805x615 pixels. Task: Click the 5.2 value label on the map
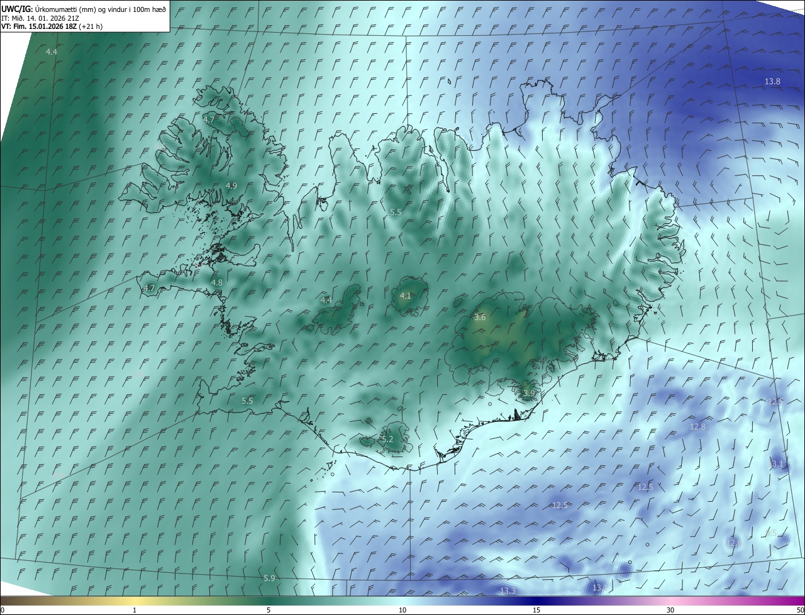[x=387, y=439]
